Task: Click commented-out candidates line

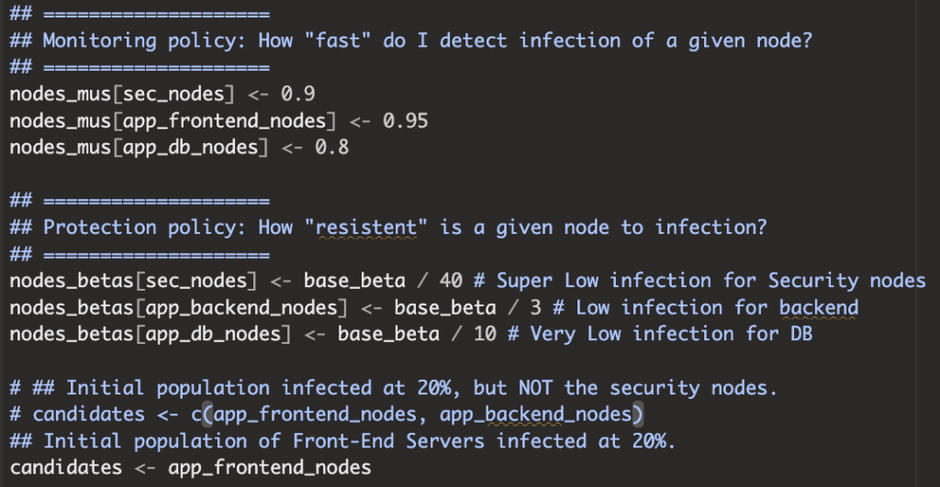Action: click(326, 415)
